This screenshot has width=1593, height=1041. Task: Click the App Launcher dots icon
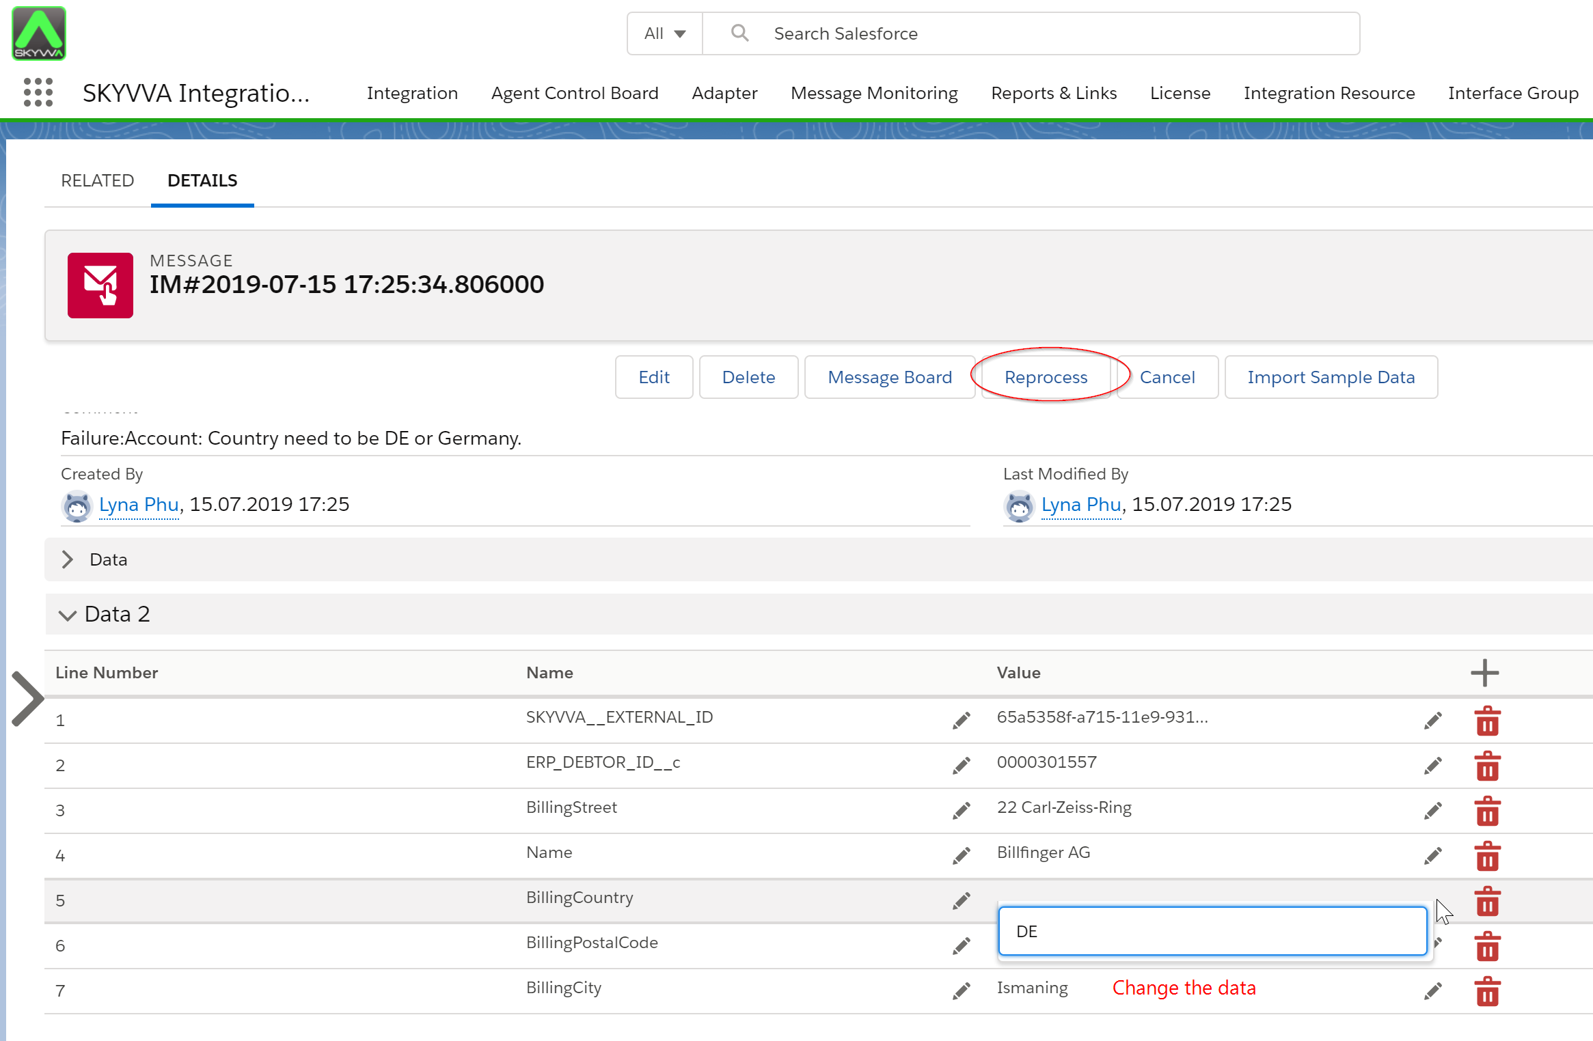(x=38, y=92)
